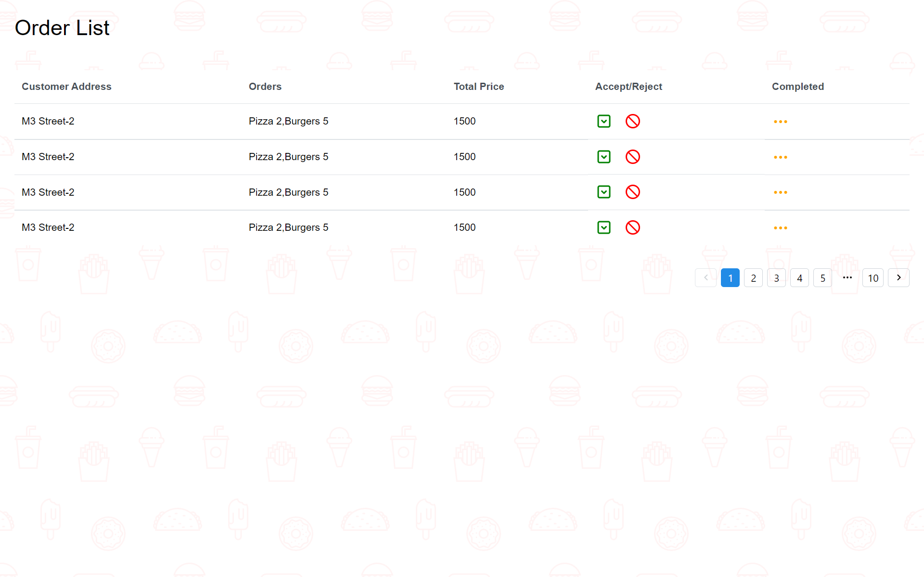The width and height of the screenshot is (924, 577).
Task: Accept the first order with green check icon
Action: 603,121
